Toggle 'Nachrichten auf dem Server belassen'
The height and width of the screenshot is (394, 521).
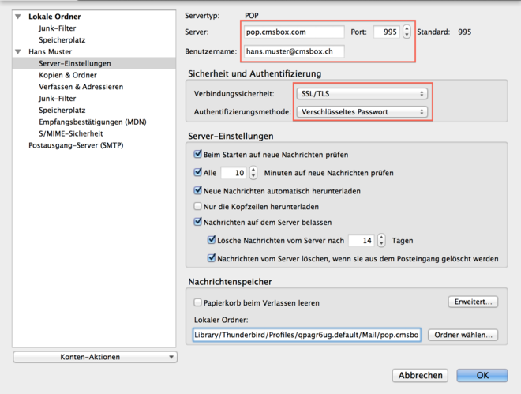(198, 223)
